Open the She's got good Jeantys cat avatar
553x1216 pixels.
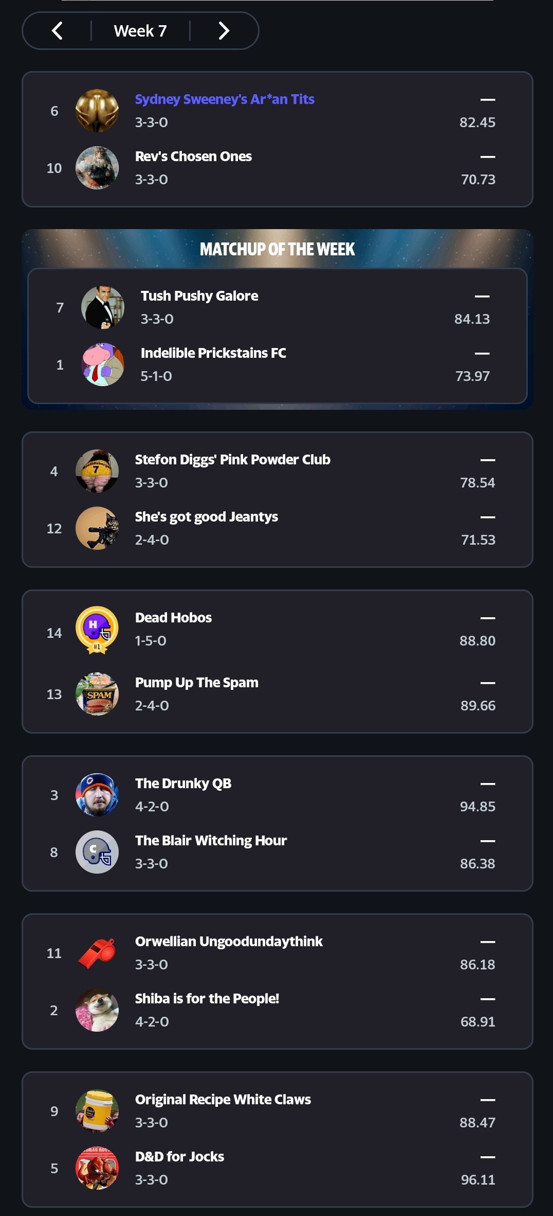point(97,528)
